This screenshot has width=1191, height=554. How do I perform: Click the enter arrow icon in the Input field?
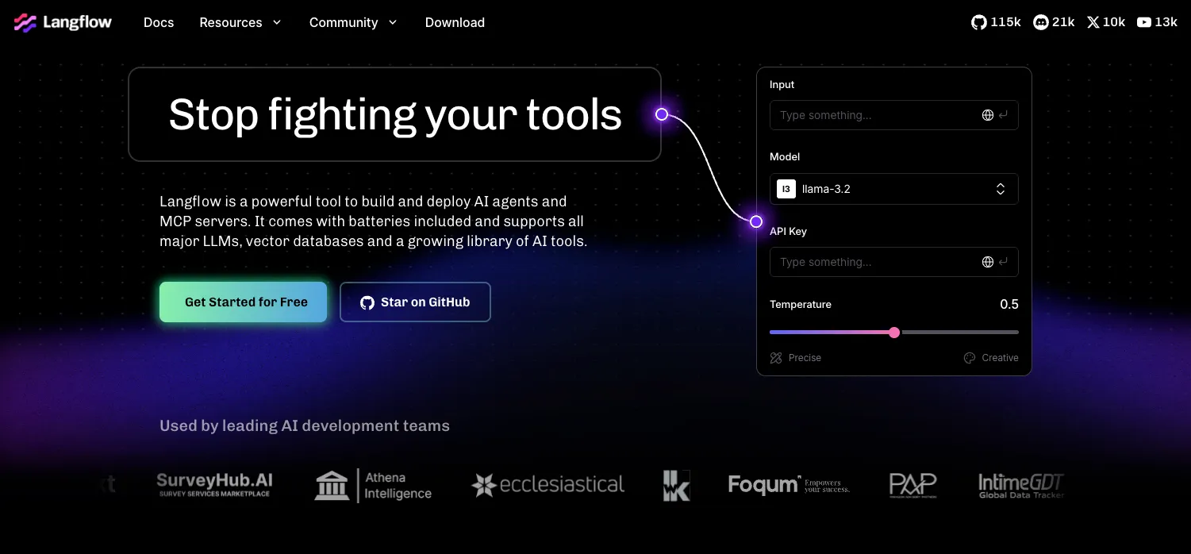click(1004, 115)
